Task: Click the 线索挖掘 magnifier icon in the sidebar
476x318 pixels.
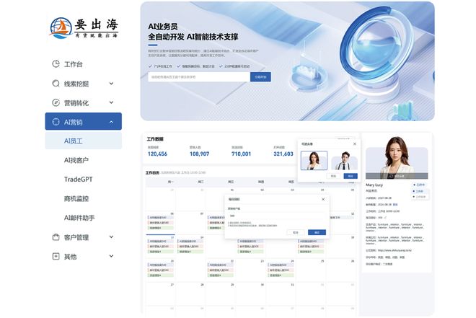Action: click(x=56, y=84)
